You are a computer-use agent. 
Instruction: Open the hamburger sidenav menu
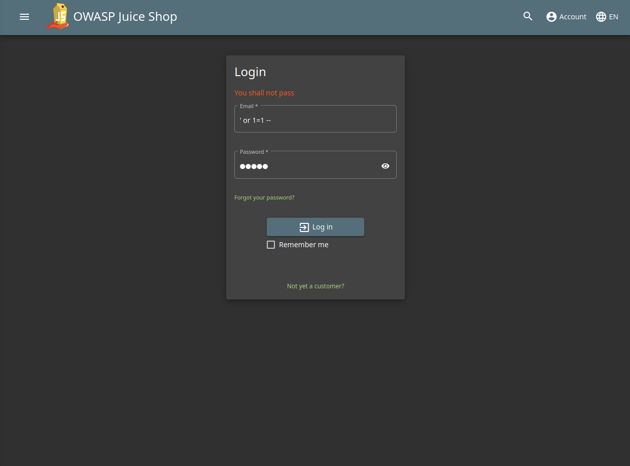coord(24,17)
